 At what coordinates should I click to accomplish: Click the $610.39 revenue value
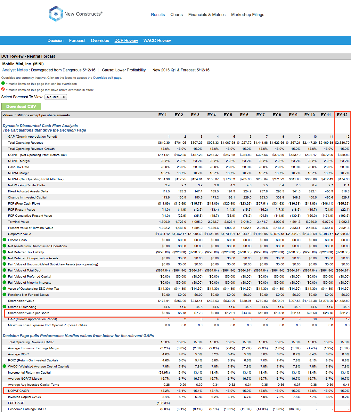pyautogui.click(x=164, y=143)
